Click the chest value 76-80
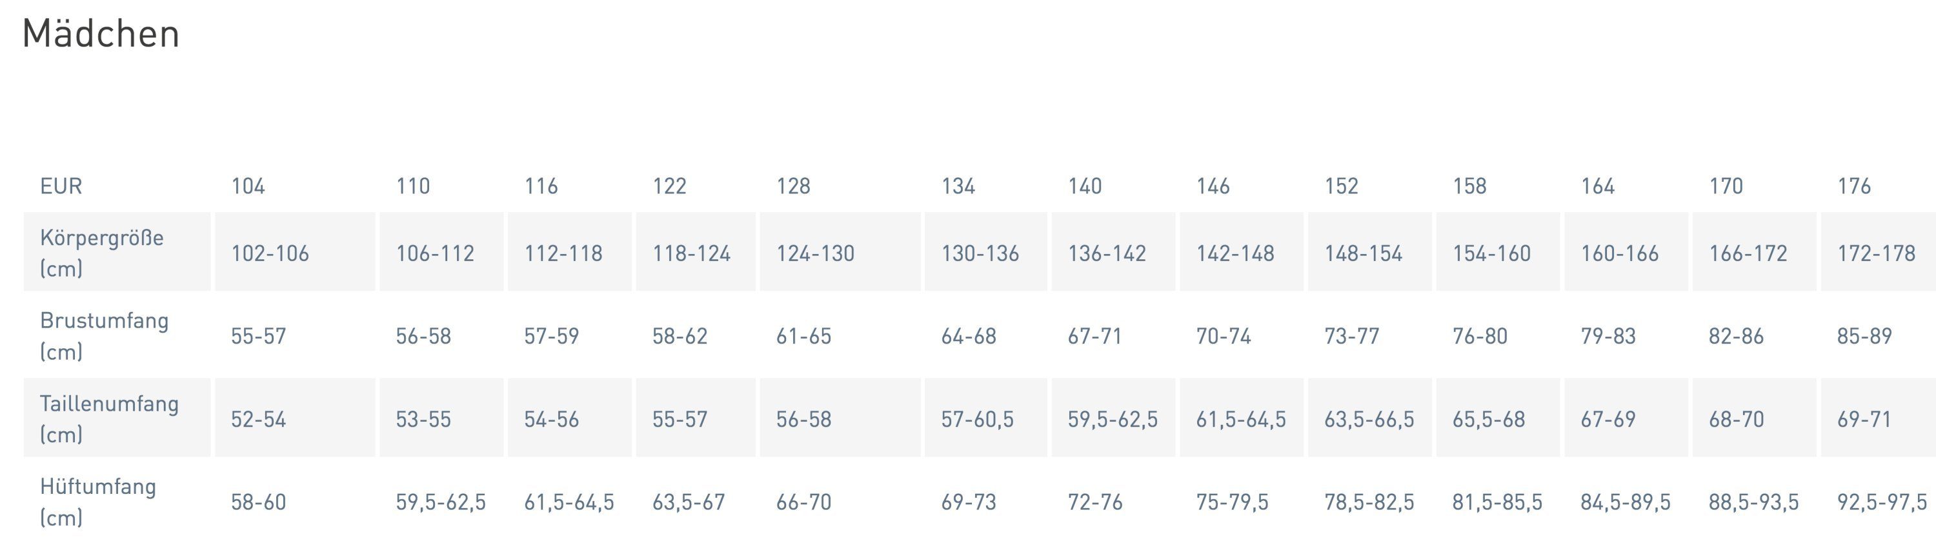 point(1479,335)
